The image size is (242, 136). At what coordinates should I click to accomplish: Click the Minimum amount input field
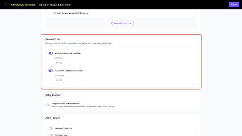68,63
